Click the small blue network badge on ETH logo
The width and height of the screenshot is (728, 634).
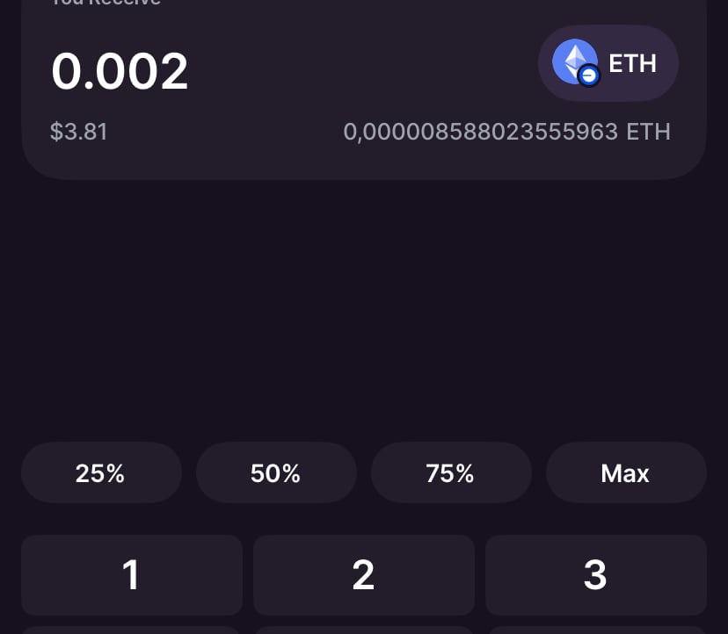tap(589, 76)
